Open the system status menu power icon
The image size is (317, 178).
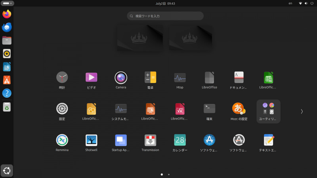click(312, 3)
